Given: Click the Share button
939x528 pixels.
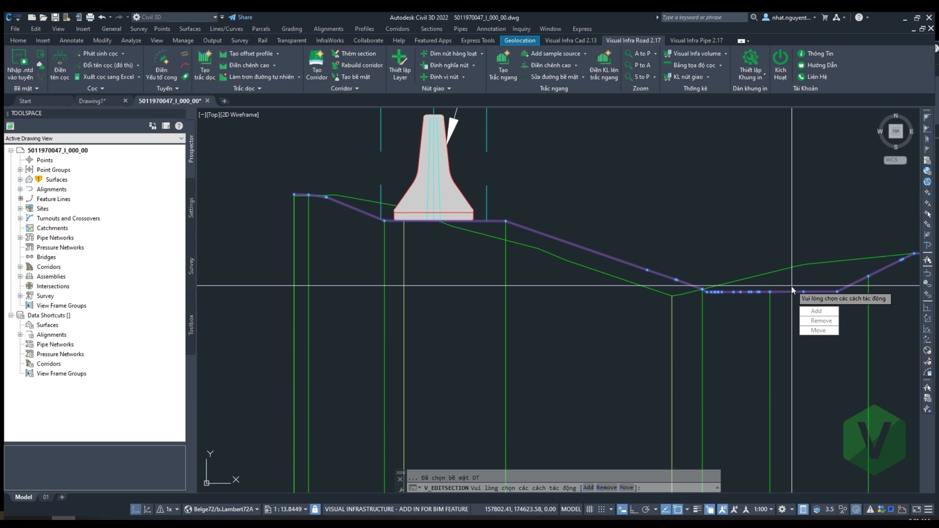Looking at the screenshot, I should pyautogui.click(x=241, y=17).
